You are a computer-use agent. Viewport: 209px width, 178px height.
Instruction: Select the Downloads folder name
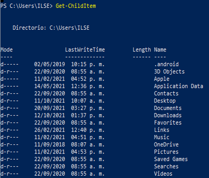point(168,115)
